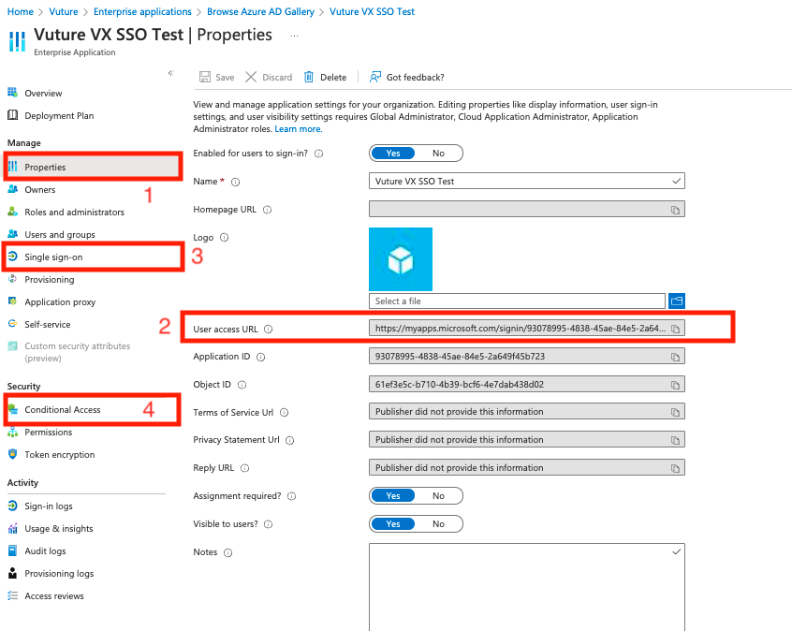Open Deployment Plan in the sidebar

click(59, 116)
